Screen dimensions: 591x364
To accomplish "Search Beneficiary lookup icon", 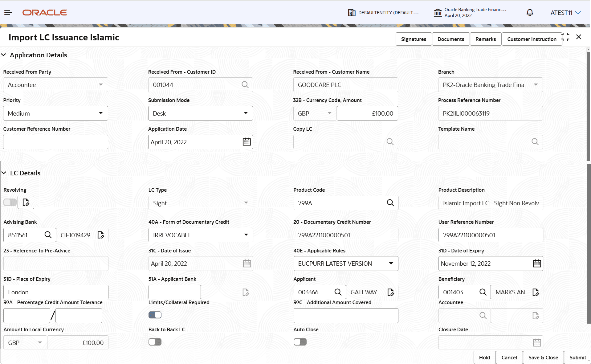I will pos(483,292).
